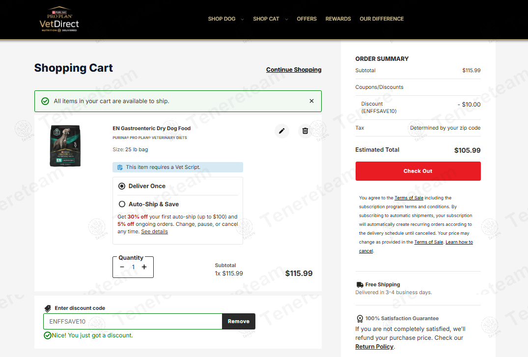Choose Auto-Ship & Save option
This screenshot has width=528, height=357.
tap(122, 204)
